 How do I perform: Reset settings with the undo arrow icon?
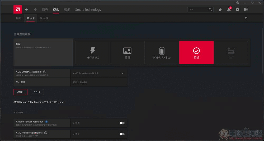pyautogui.click(x=246, y=18)
